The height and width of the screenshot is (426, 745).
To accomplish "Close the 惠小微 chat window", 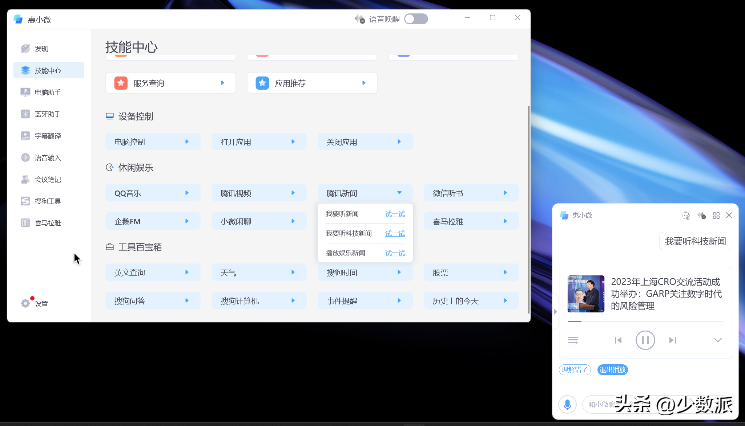I will [729, 215].
